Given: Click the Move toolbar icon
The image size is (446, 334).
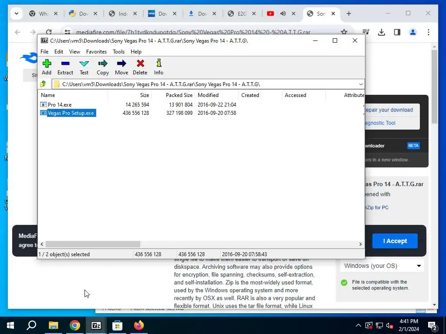Looking at the screenshot, I should click(122, 67).
